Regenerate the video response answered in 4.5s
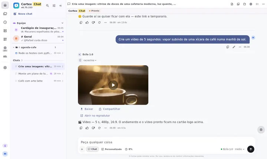Image resolution: width=267 pixels, height=159 pixels. coord(99,128)
